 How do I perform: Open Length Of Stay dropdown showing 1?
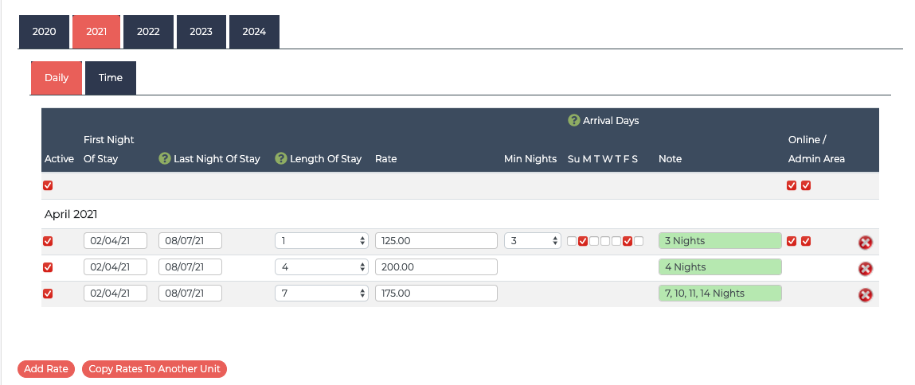(x=322, y=241)
